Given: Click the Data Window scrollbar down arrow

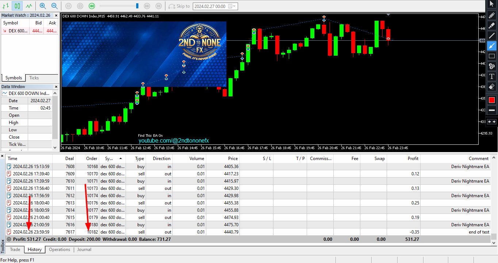Looking at the screenshot, I should pos(55,147).
